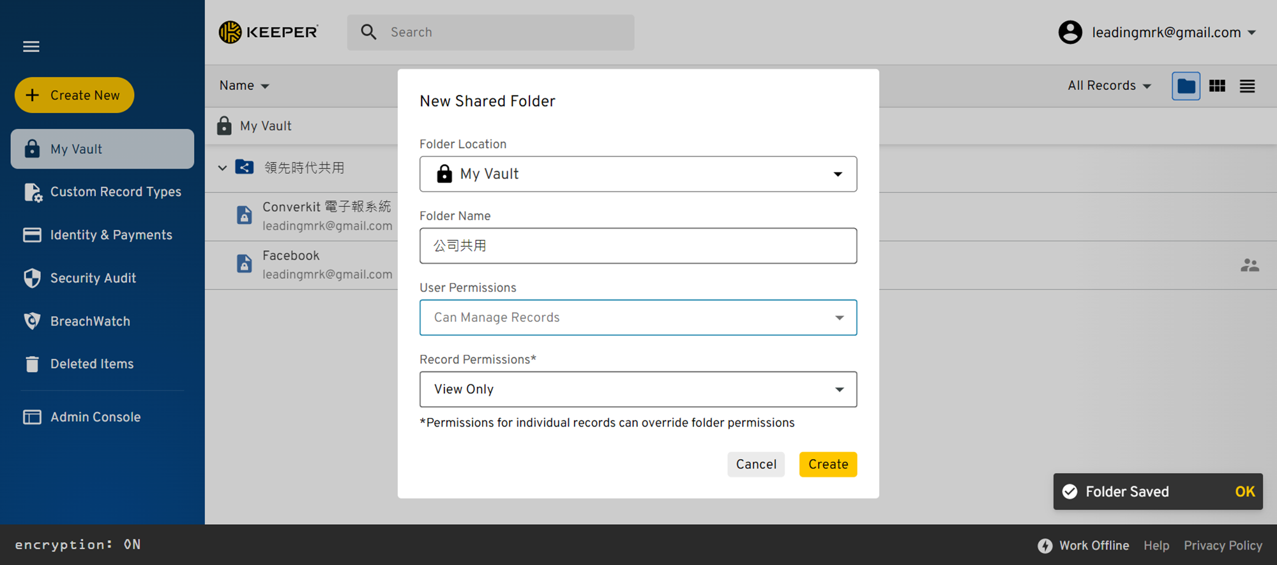Click the Keeper logo

pyautogui.click(x=268, y=32)
